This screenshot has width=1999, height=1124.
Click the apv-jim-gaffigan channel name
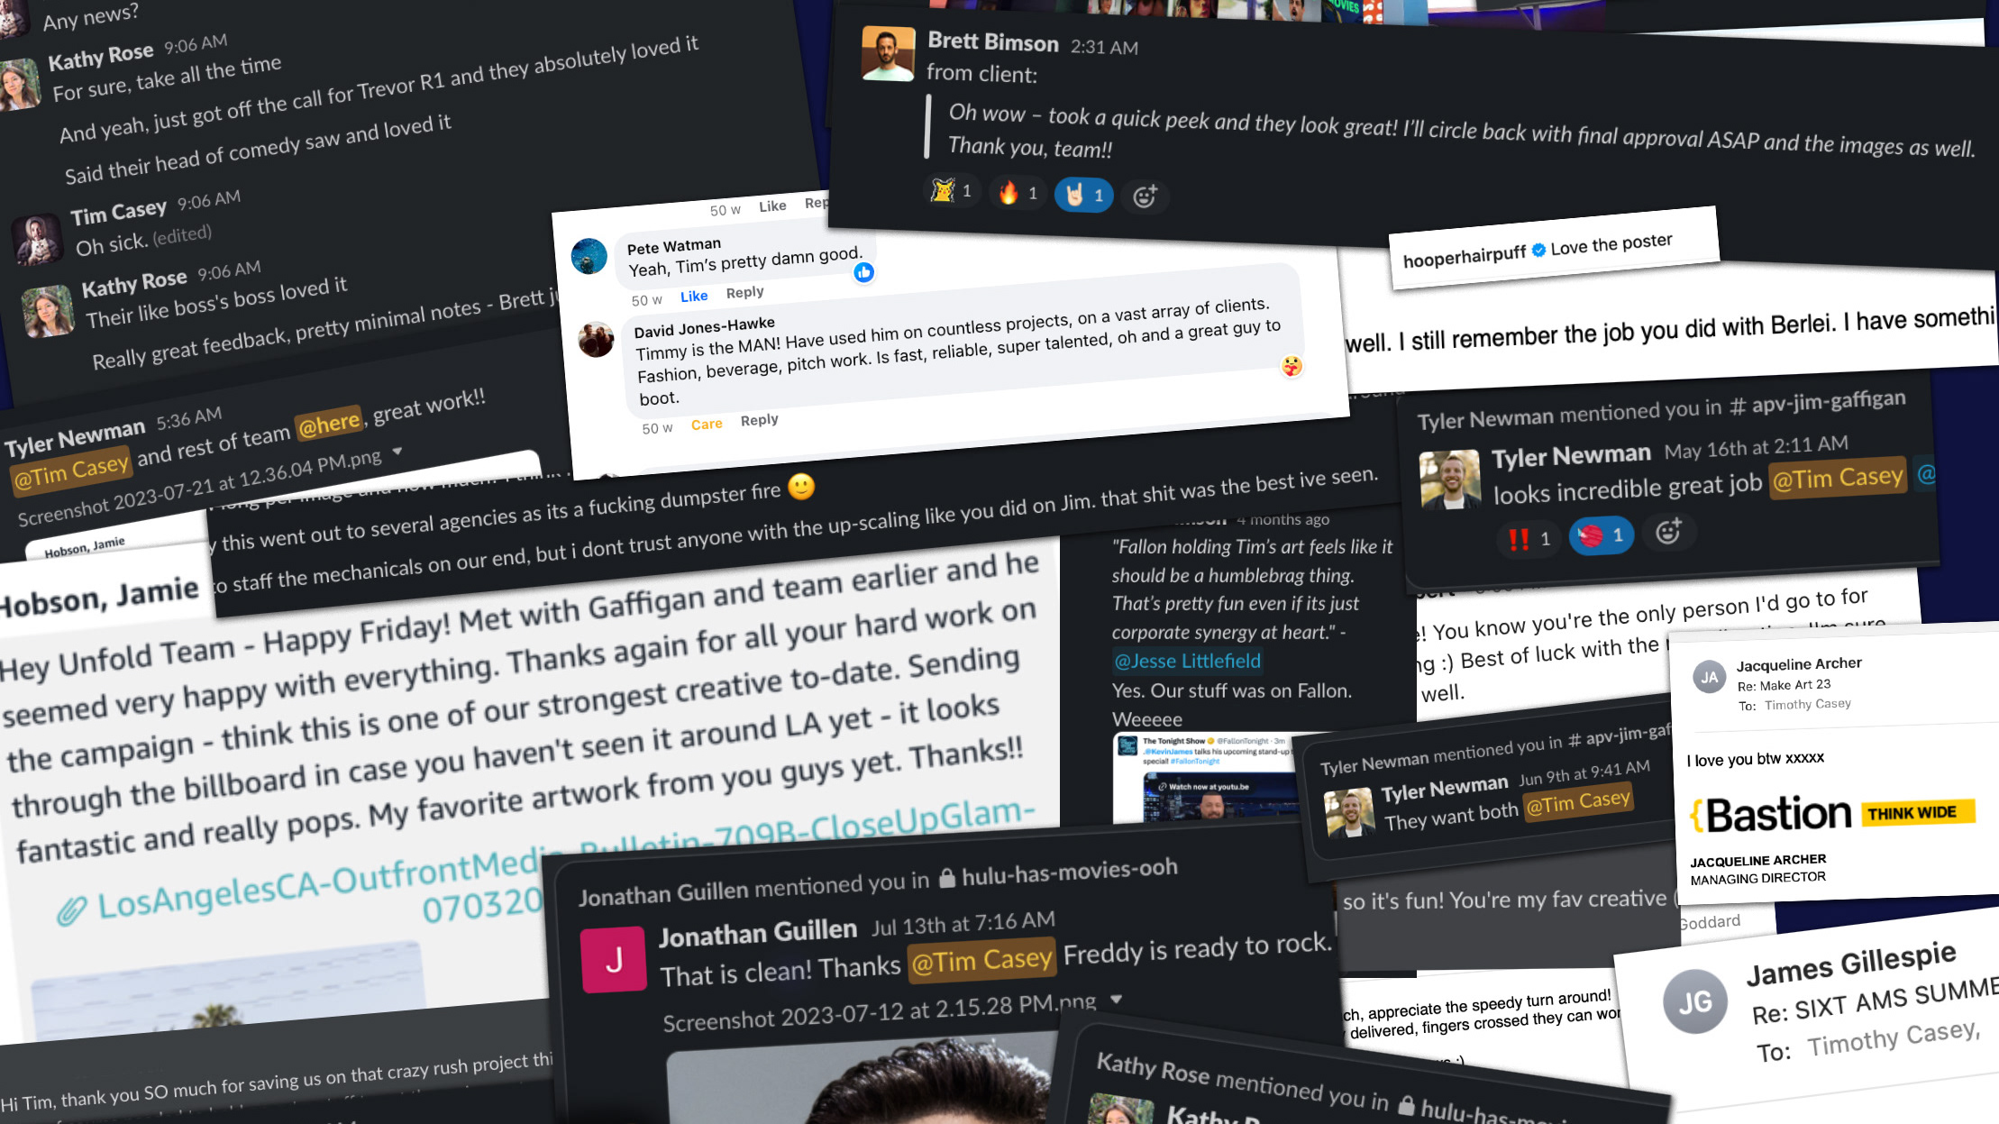coord(1828,402)
